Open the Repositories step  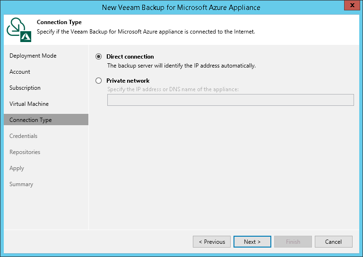click(25, 152)
